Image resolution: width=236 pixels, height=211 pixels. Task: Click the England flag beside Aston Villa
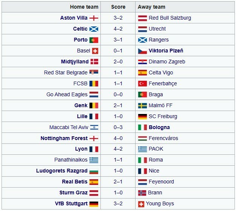94,18
